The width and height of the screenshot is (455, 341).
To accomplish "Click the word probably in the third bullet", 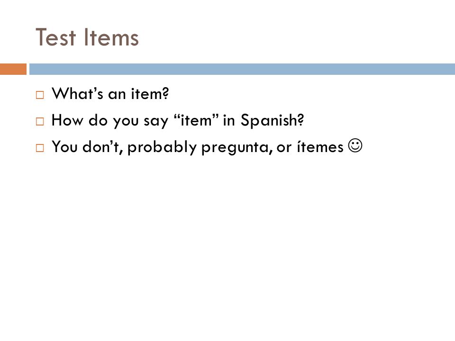I will pos(162,147).
